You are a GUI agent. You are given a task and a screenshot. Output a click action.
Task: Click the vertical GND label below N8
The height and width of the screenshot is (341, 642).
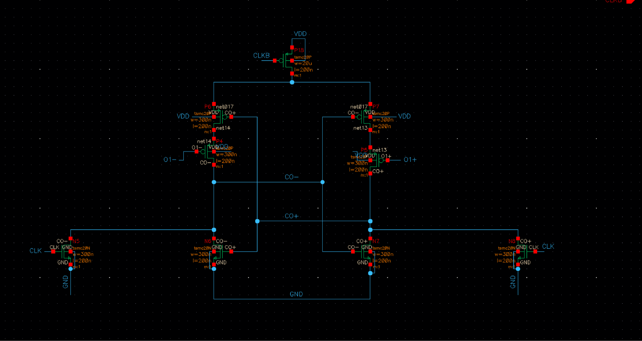coord(513,282)
